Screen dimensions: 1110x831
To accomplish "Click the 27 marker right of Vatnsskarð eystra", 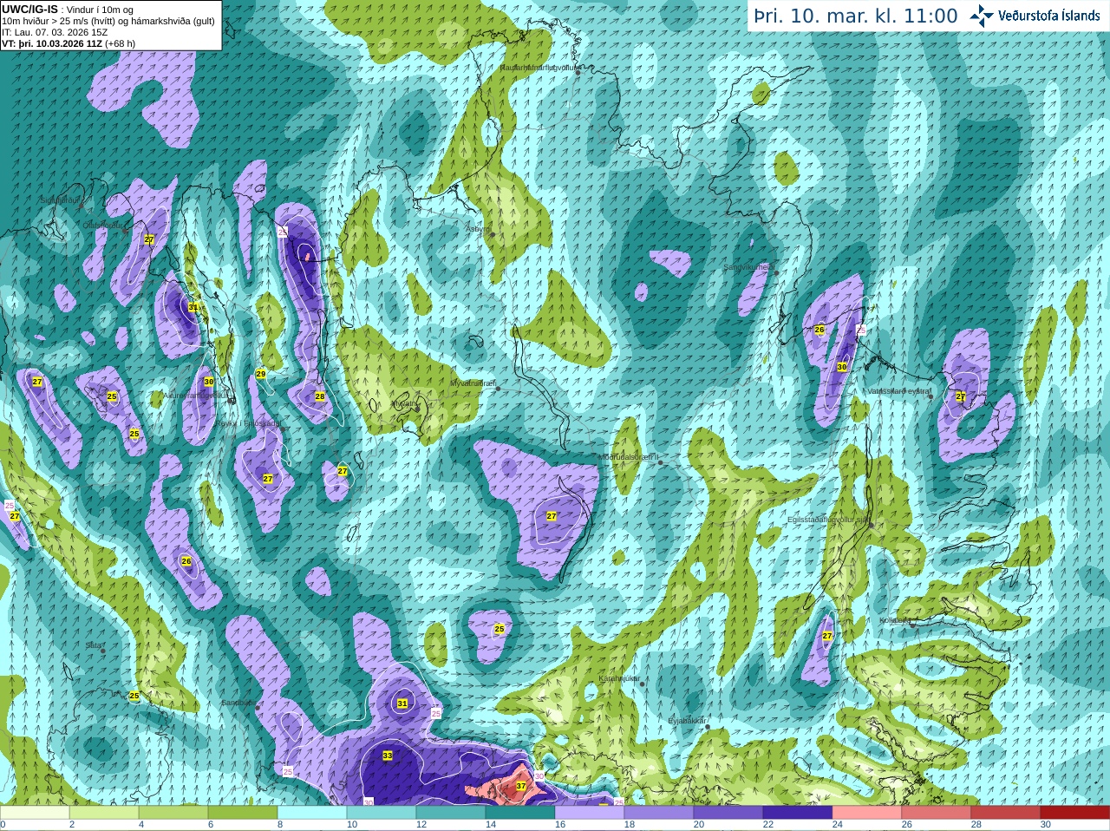I will [961, 396].
